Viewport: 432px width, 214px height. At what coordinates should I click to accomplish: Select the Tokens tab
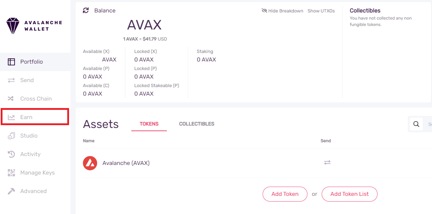(149, 124)
